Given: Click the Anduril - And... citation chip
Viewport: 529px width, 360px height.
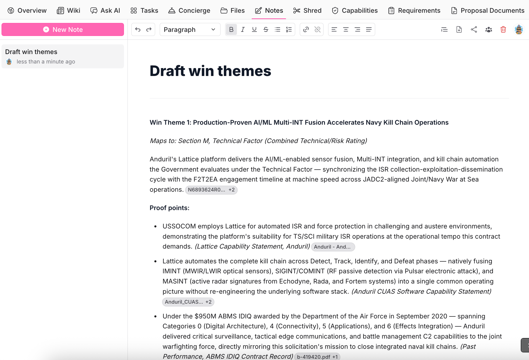Looking at the screenshot, I should [333, 247].
